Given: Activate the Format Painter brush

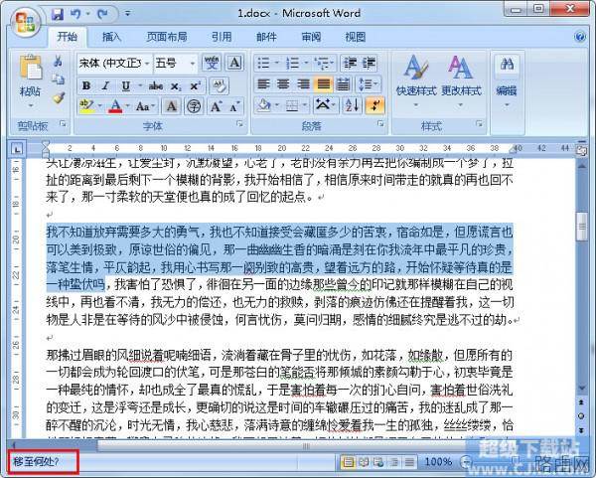Looking at the screenshot, I should tap(58, 97).
